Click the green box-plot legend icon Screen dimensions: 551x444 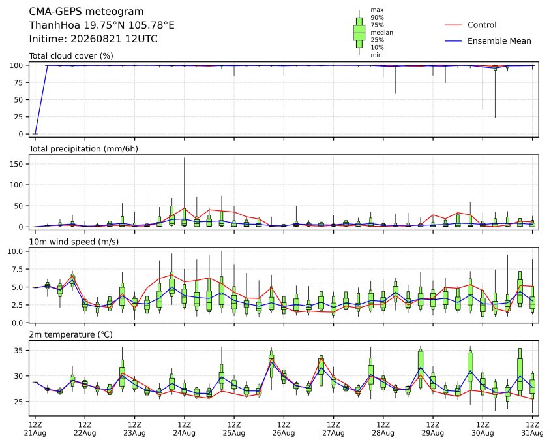359,33
